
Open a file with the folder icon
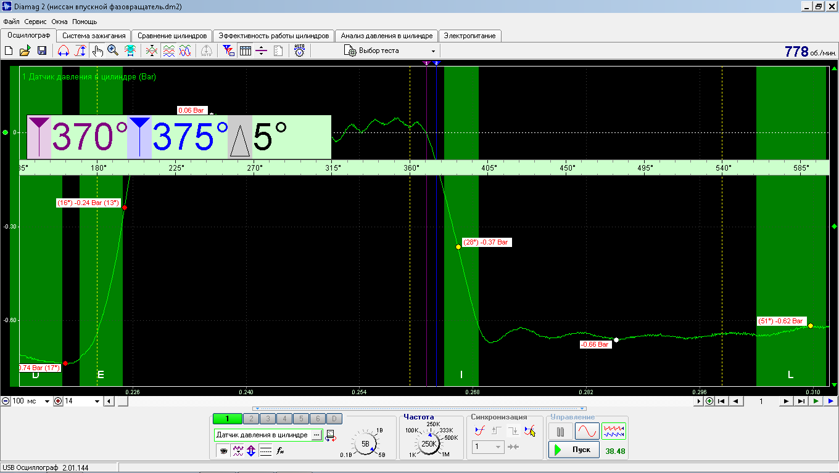click(25, 51)
